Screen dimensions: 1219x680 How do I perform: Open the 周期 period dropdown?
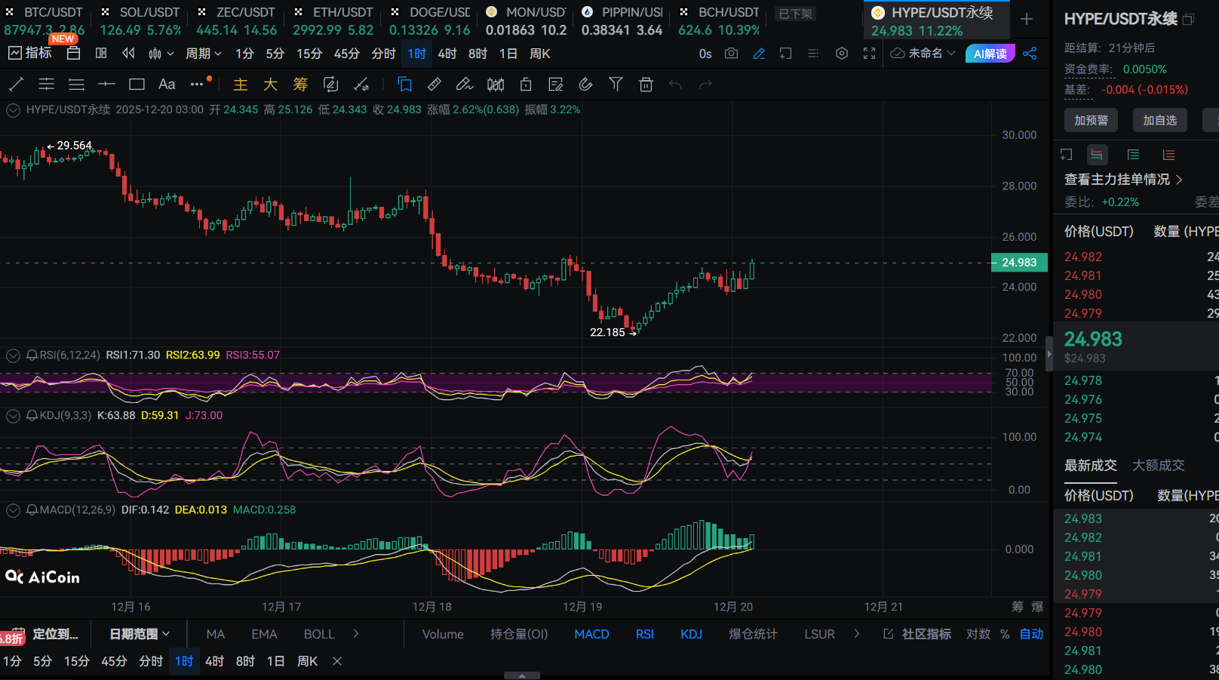(204, 54)
